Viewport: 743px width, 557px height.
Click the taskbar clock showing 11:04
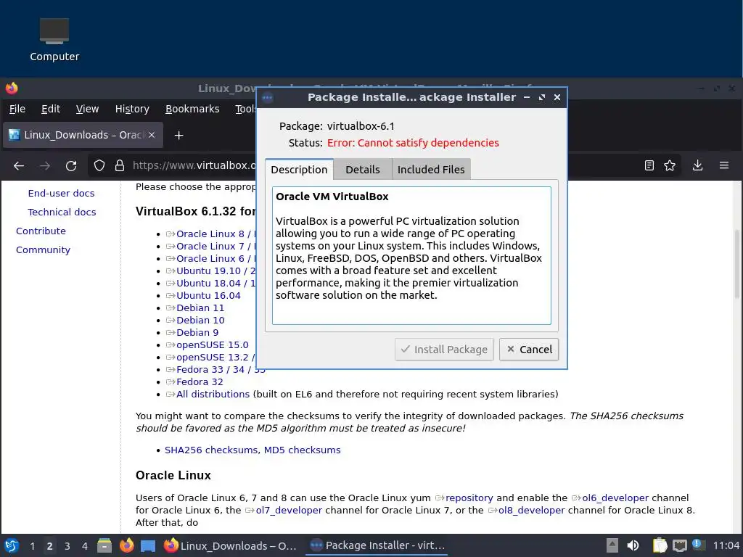(x=726, y=545)
